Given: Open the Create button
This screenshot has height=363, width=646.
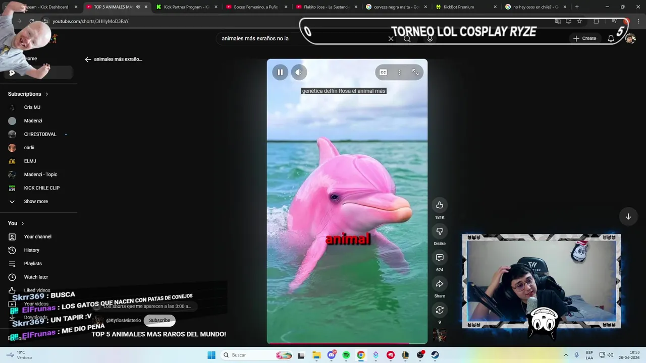Looking at the screenshot, I should [x=584, y=38].
